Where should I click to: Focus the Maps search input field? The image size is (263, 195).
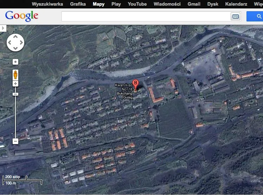point(146,17)
